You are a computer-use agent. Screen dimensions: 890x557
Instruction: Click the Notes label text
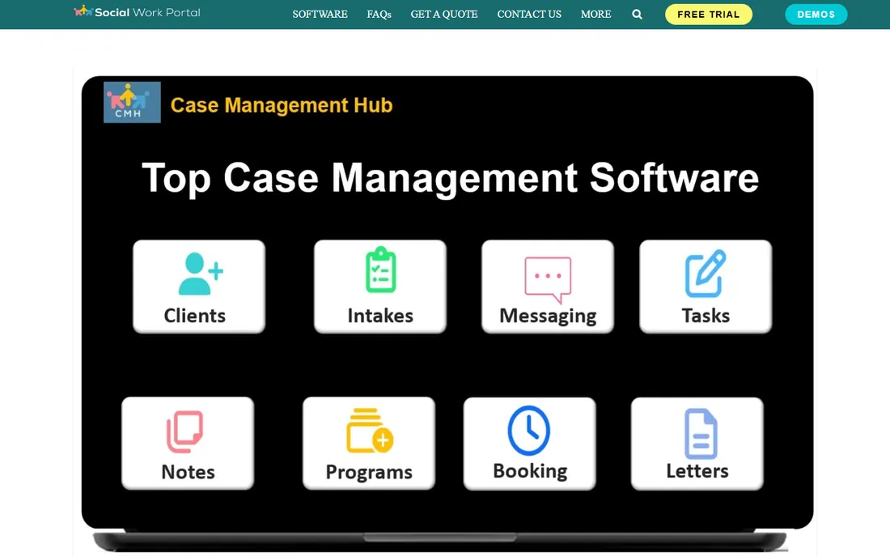click(188, 472)
